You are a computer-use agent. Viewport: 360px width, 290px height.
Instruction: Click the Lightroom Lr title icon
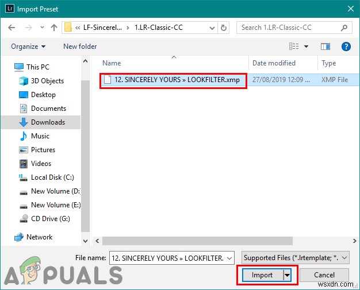coord(9,9)
